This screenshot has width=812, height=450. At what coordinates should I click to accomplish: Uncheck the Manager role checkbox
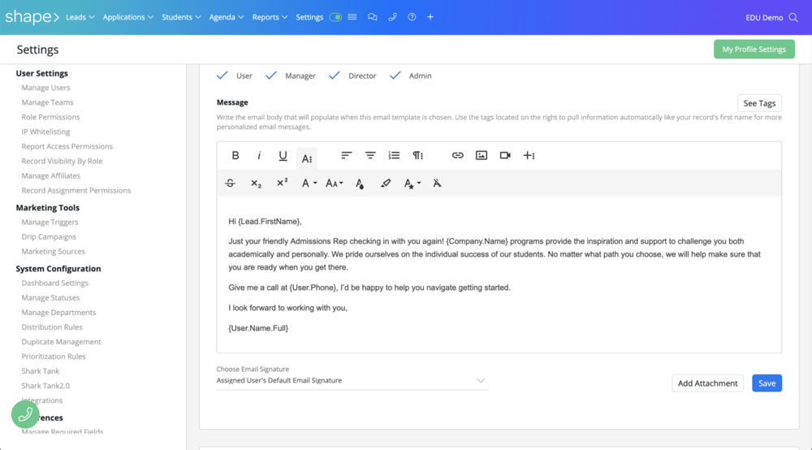tap(271, 76)
